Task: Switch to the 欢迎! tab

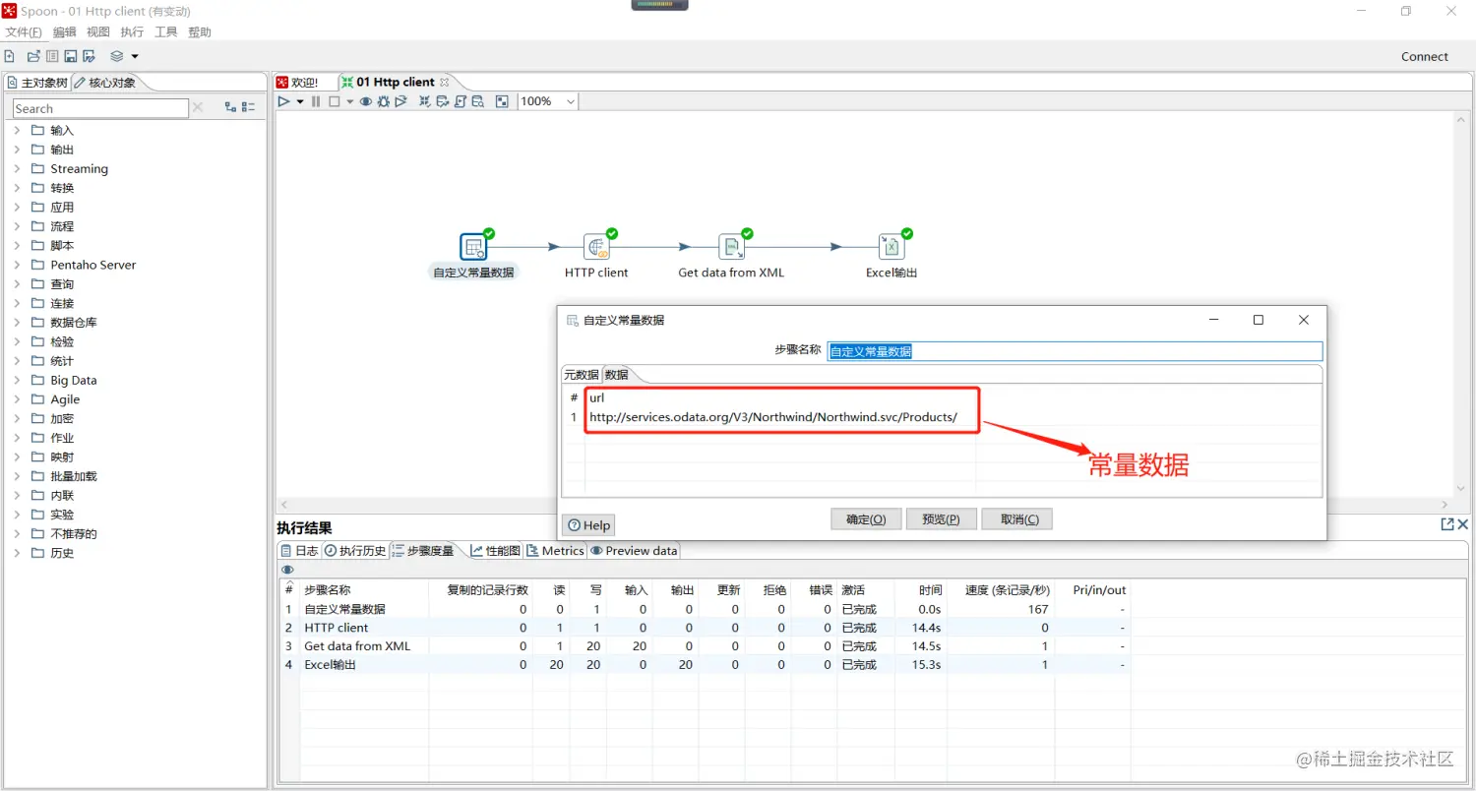Action: tap(297, 83)
